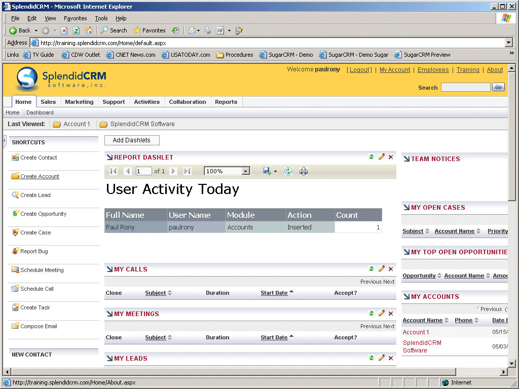Screen dimensions: 519x389
Task: Print the User Activity Today report
Action: (x=304, y=171)
